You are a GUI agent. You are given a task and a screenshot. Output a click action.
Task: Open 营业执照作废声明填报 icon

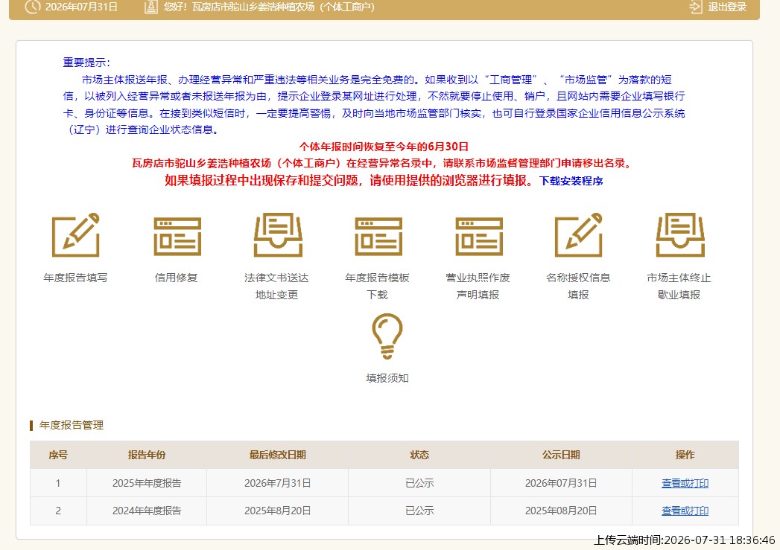click(479, 237)
